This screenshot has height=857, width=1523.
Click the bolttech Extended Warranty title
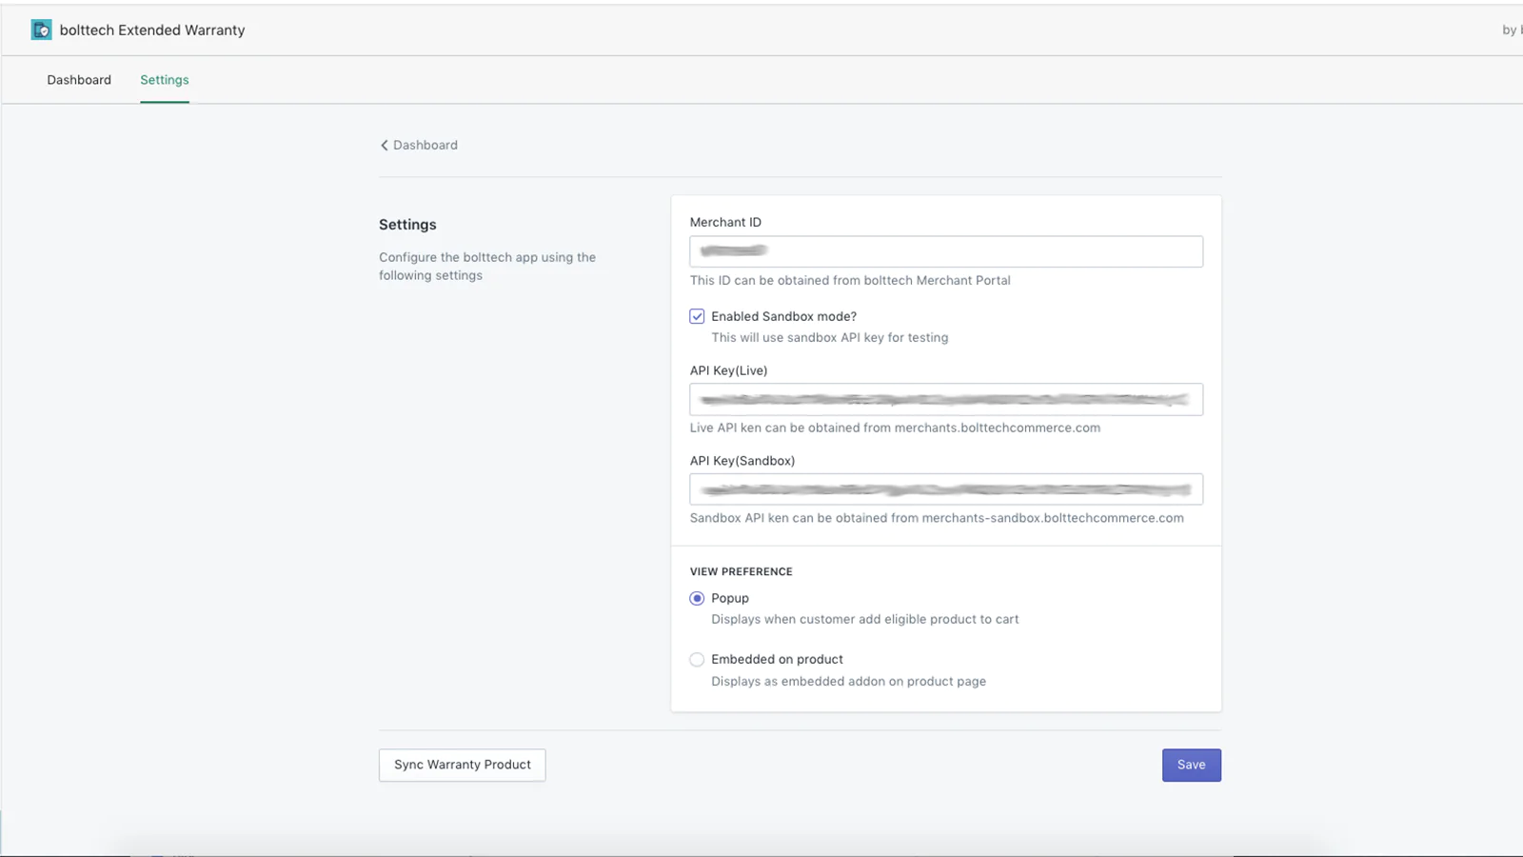pos(152,30)
